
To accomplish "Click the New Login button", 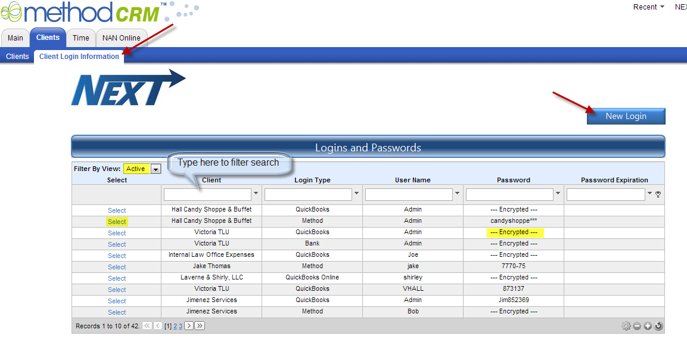I will pos(626,116).
